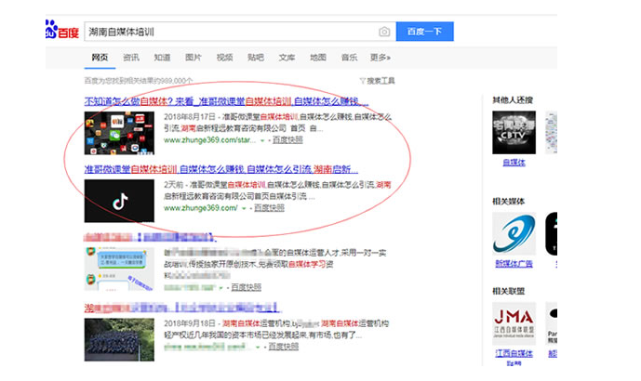Open 百度快照 of the third blurred result
Viewport: 641px width, 381px height.
click(247, 287)
